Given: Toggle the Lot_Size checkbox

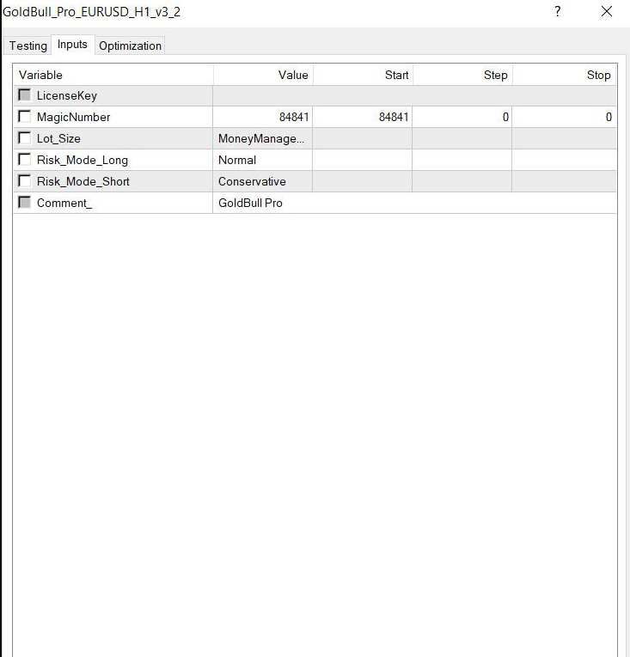Looking at the screenshot, I should pyautogui.click(x=24, y=138).
